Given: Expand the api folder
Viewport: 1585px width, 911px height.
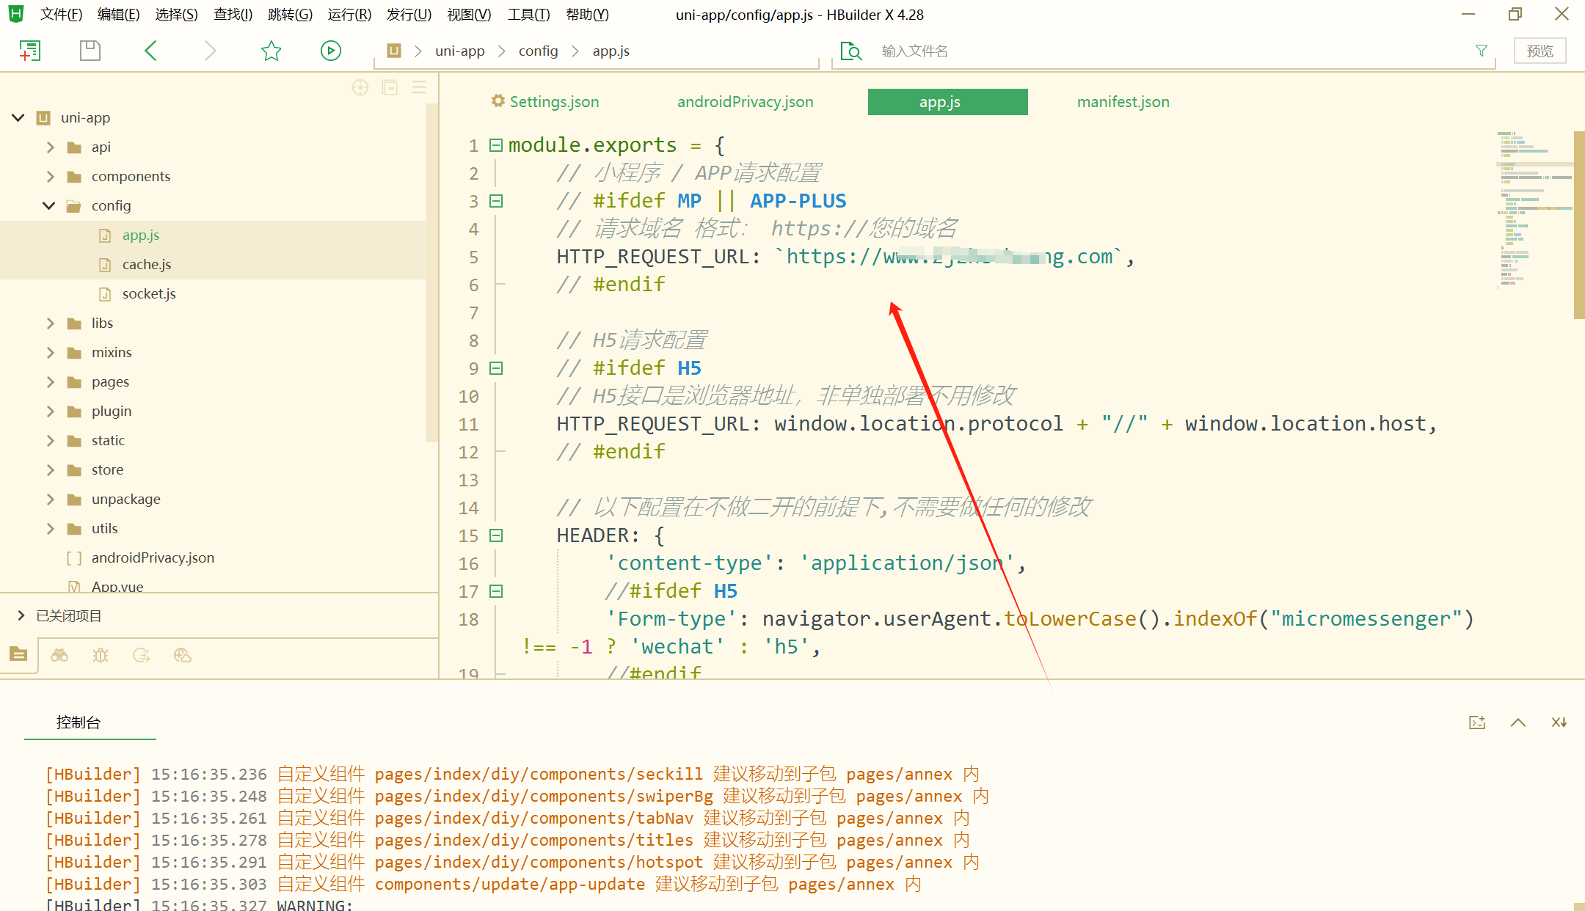Looking at the screenshot, I should pos(50,147).
